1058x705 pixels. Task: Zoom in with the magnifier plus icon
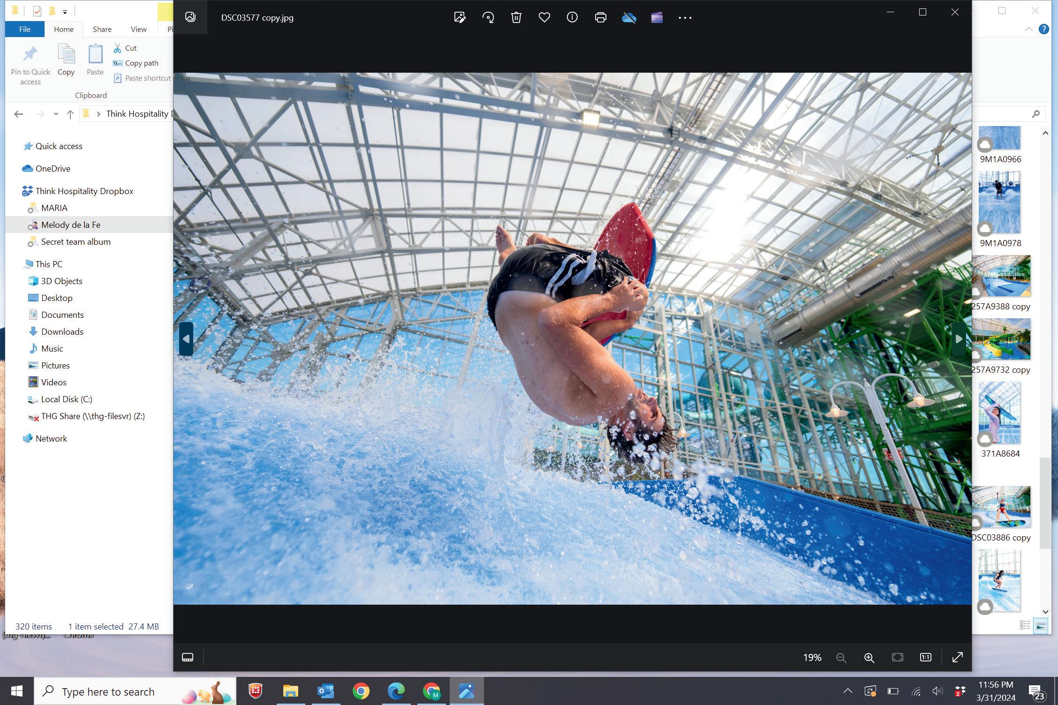coord(869,658)
